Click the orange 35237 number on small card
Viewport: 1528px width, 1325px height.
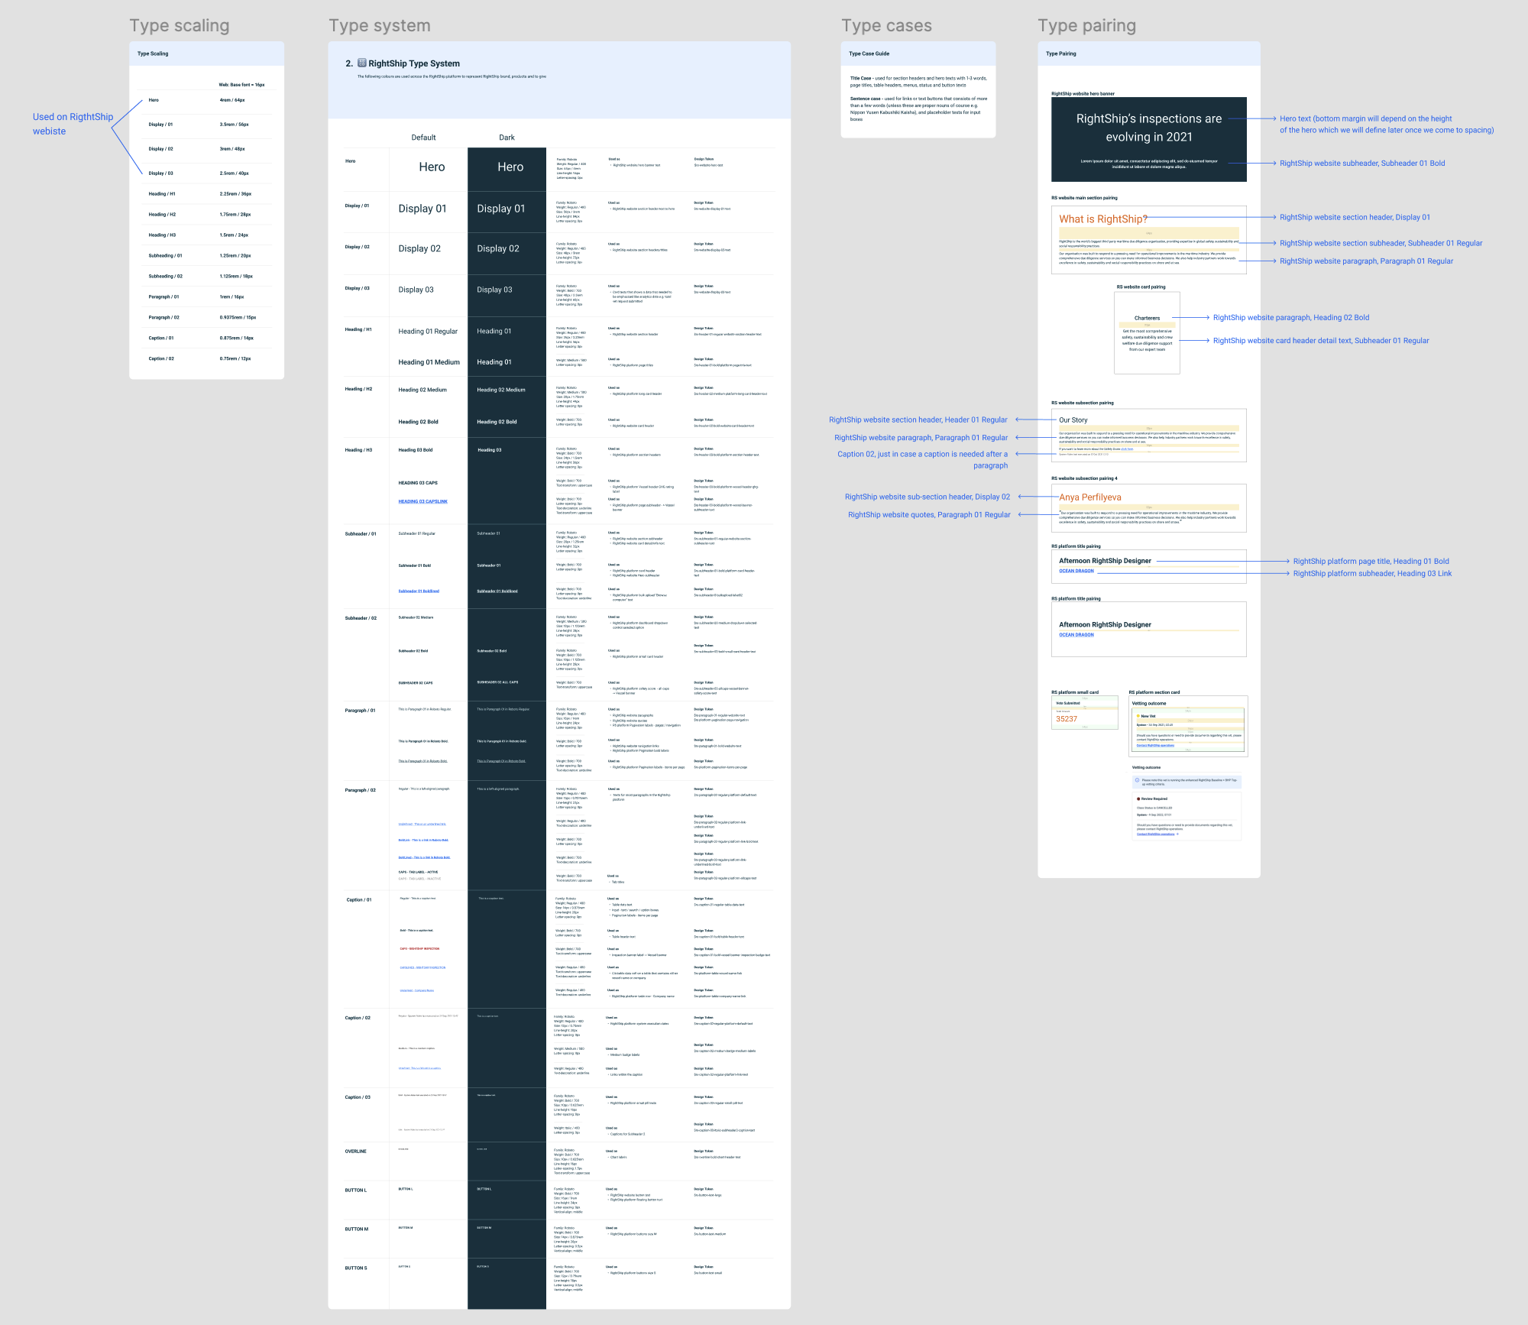(x=1066, y=719)
